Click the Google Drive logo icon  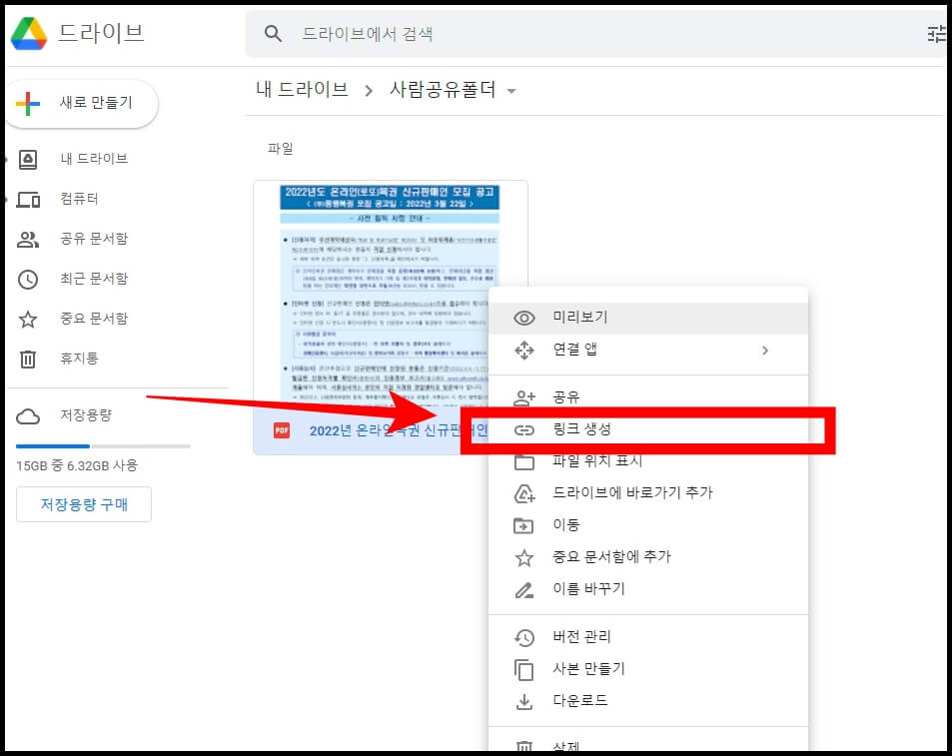tap(32, 33)
